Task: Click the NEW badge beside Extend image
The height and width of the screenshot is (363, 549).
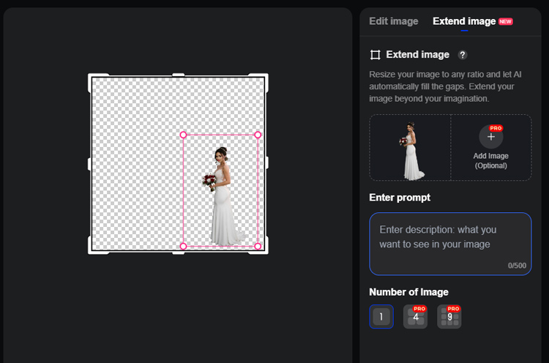Action: click(506, 22)
